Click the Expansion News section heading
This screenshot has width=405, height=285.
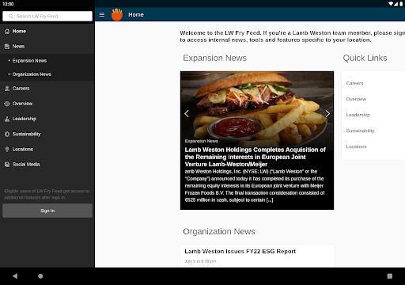click(214, 58)
